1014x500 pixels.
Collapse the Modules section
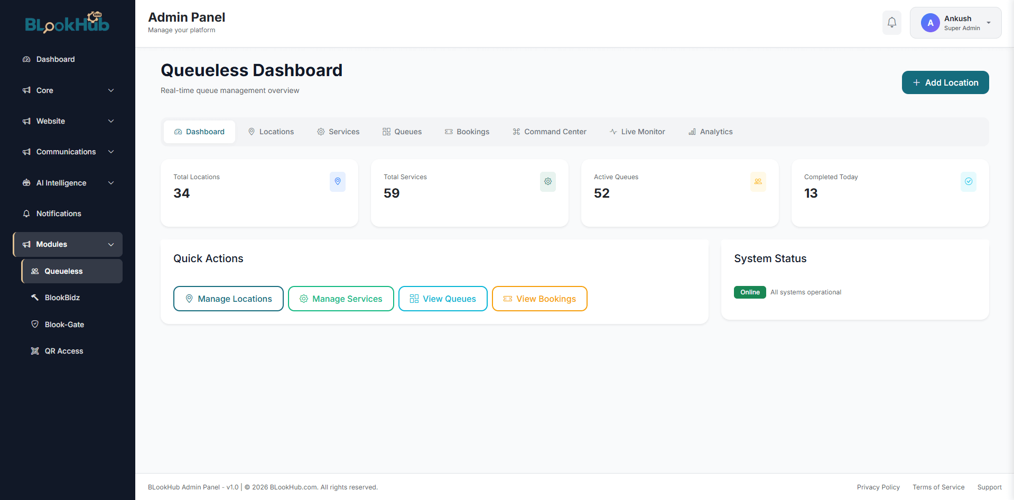[x=67, y=244]
